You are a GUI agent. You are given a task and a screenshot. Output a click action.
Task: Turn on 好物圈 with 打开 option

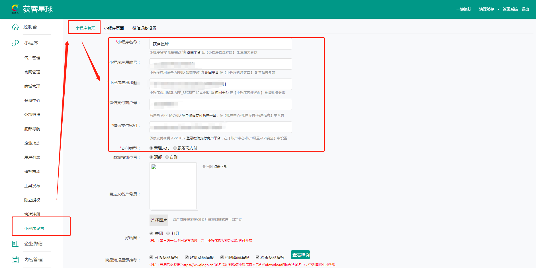[168, 233]
